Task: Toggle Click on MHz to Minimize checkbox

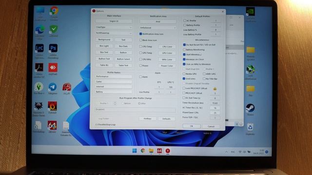Action: click(x=184, y=64)
